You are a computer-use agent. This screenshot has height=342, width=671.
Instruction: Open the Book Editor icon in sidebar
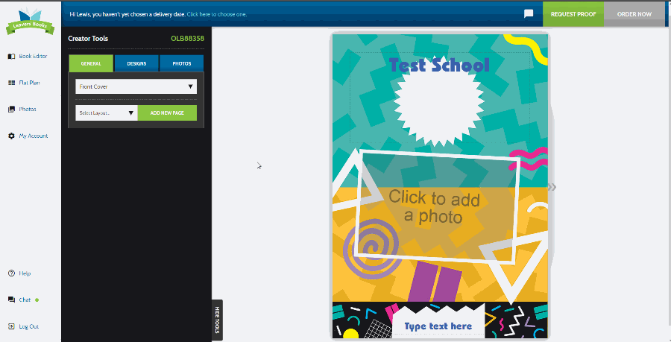11,56
